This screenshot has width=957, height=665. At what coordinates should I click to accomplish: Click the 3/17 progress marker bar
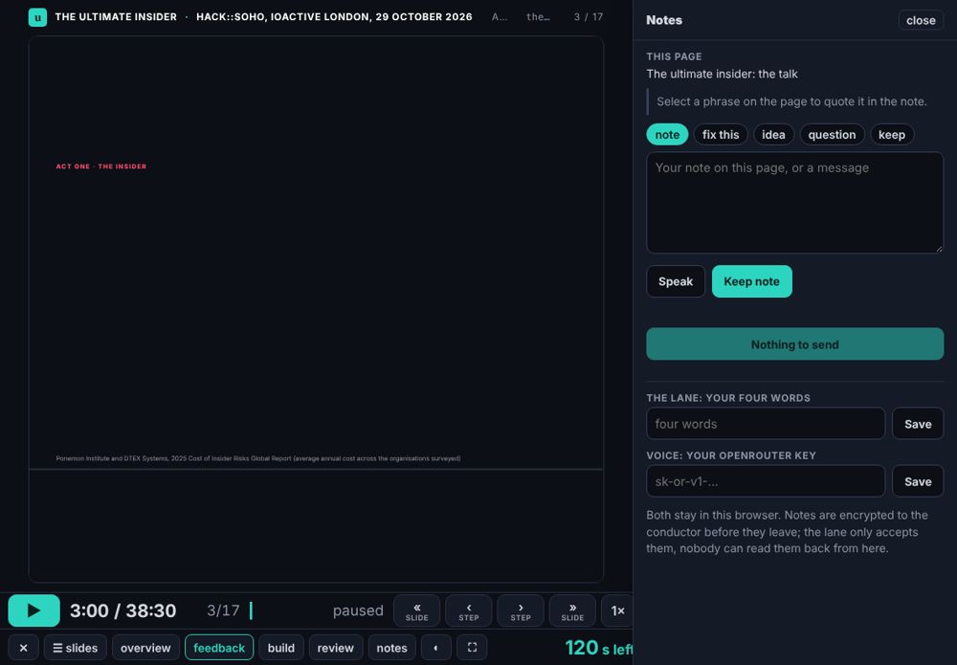click(251, 610)
